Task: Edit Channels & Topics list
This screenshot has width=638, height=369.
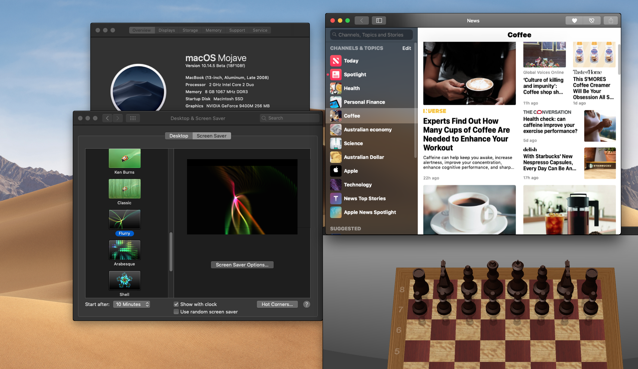Action: (407, 48)
